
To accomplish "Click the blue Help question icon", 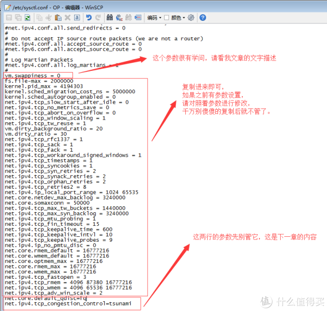I will (202, 17).
